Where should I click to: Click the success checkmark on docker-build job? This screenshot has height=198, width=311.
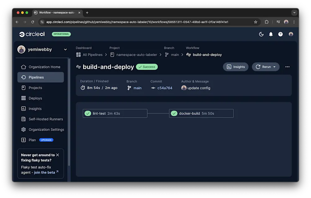pyautogui.click(x=174, y=113)
